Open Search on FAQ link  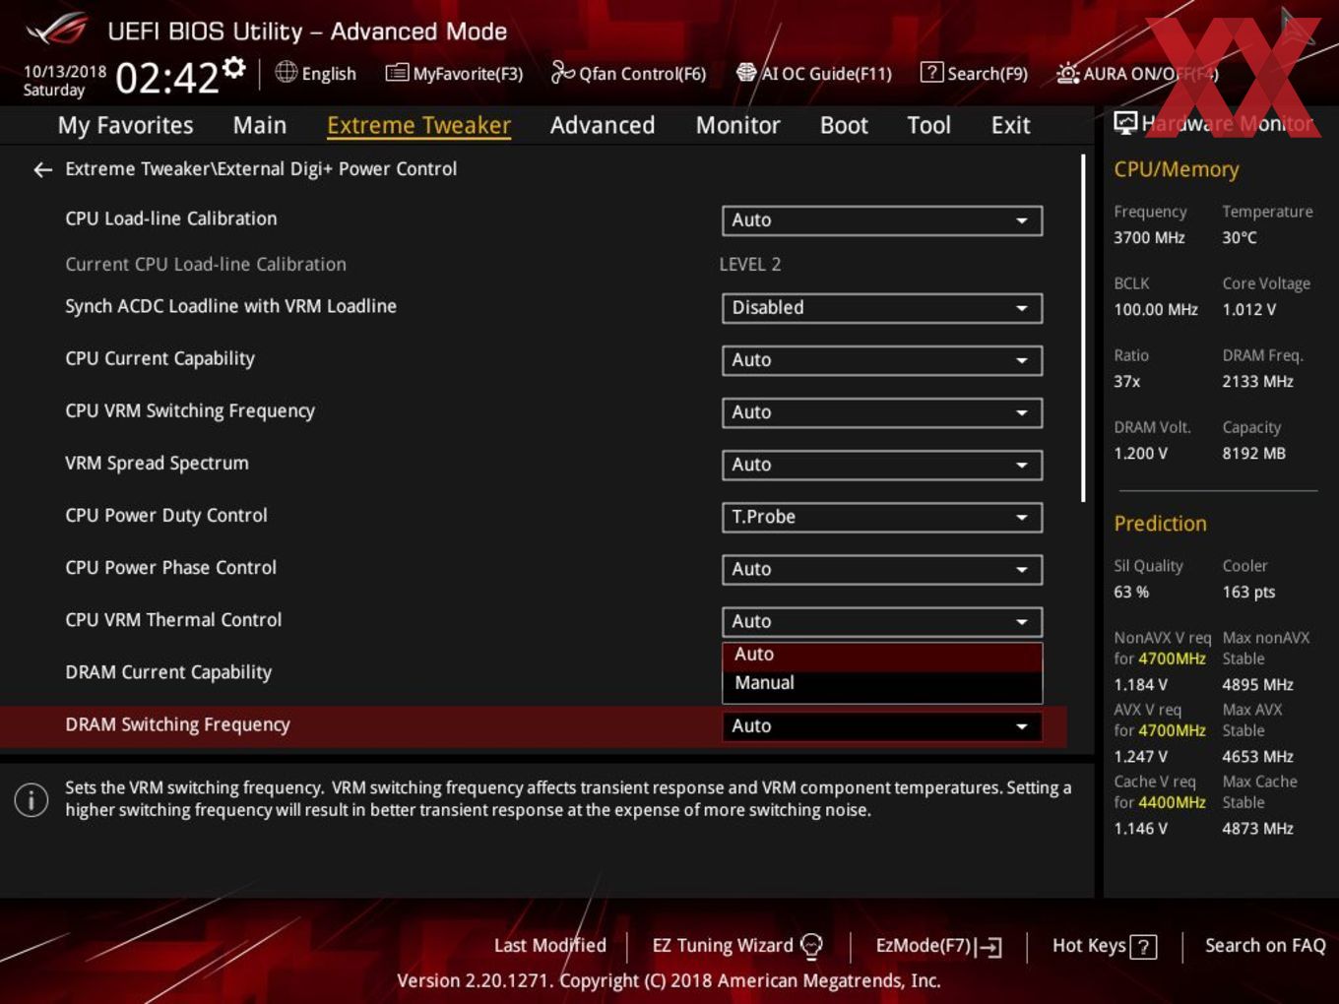pos(1265,946)
